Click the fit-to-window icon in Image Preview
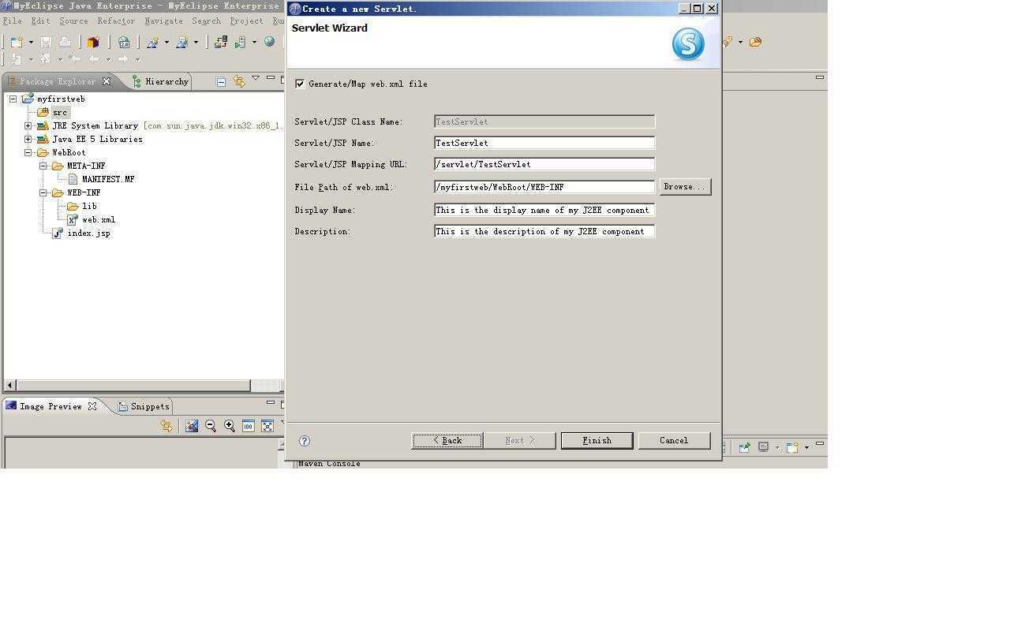 click(x=267, y=426)
